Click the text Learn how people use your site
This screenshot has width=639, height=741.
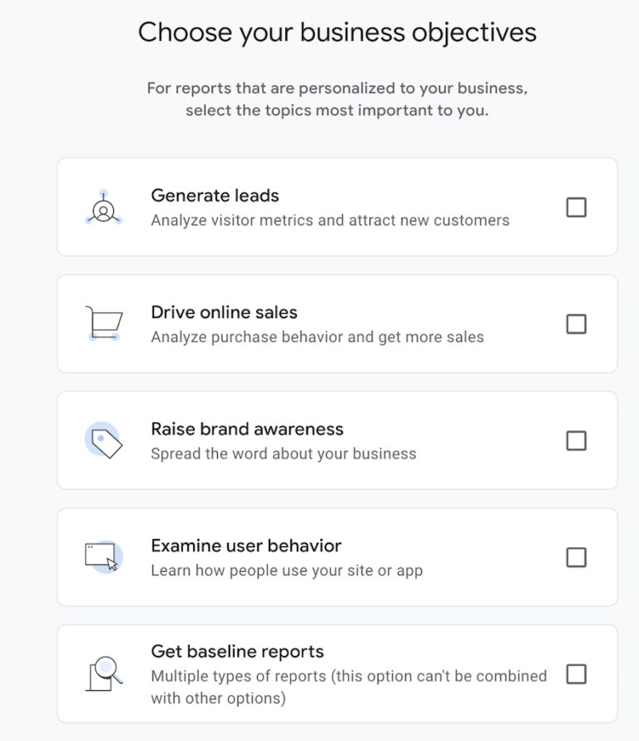(275, 570)
